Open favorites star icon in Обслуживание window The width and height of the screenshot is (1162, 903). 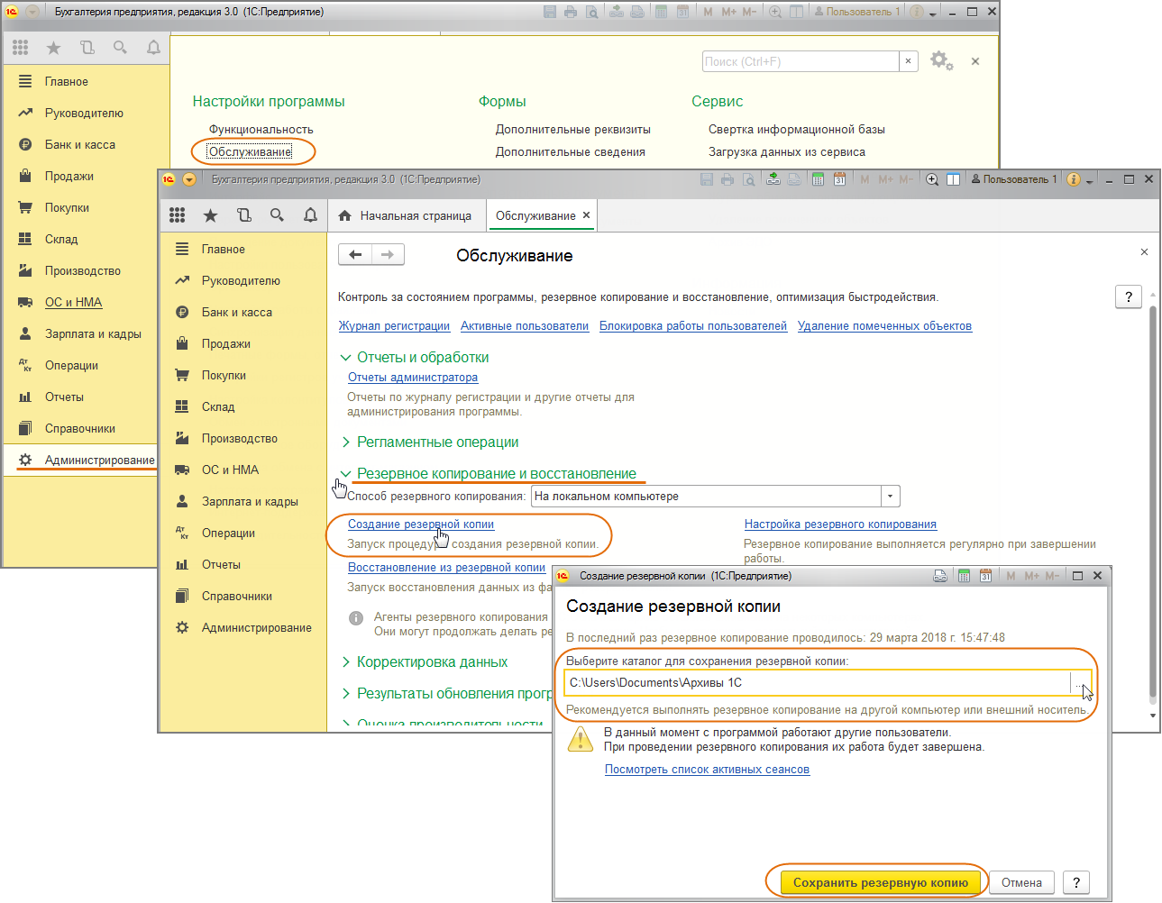point(210,215)
